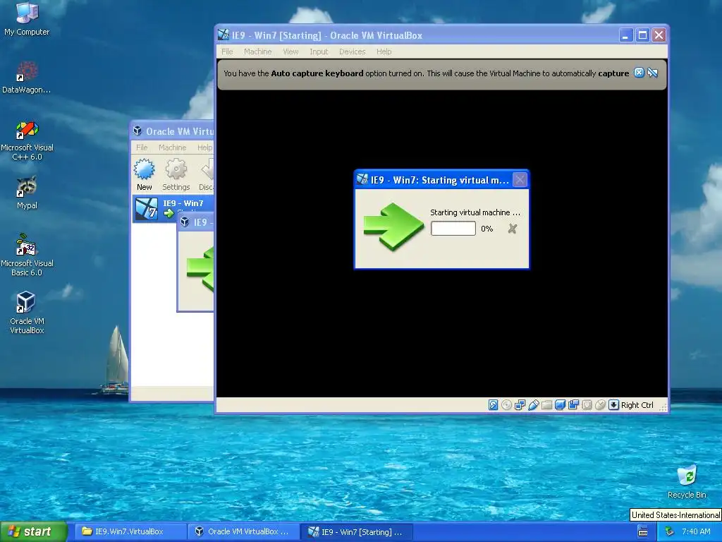722x542 pixels.
Task: Click the Starting virtual machine progress bar
Action: pyautogui.click(x=453, y=229)
